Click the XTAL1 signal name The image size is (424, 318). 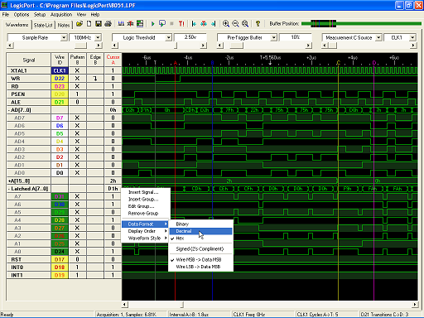click(x=19, y=70)
